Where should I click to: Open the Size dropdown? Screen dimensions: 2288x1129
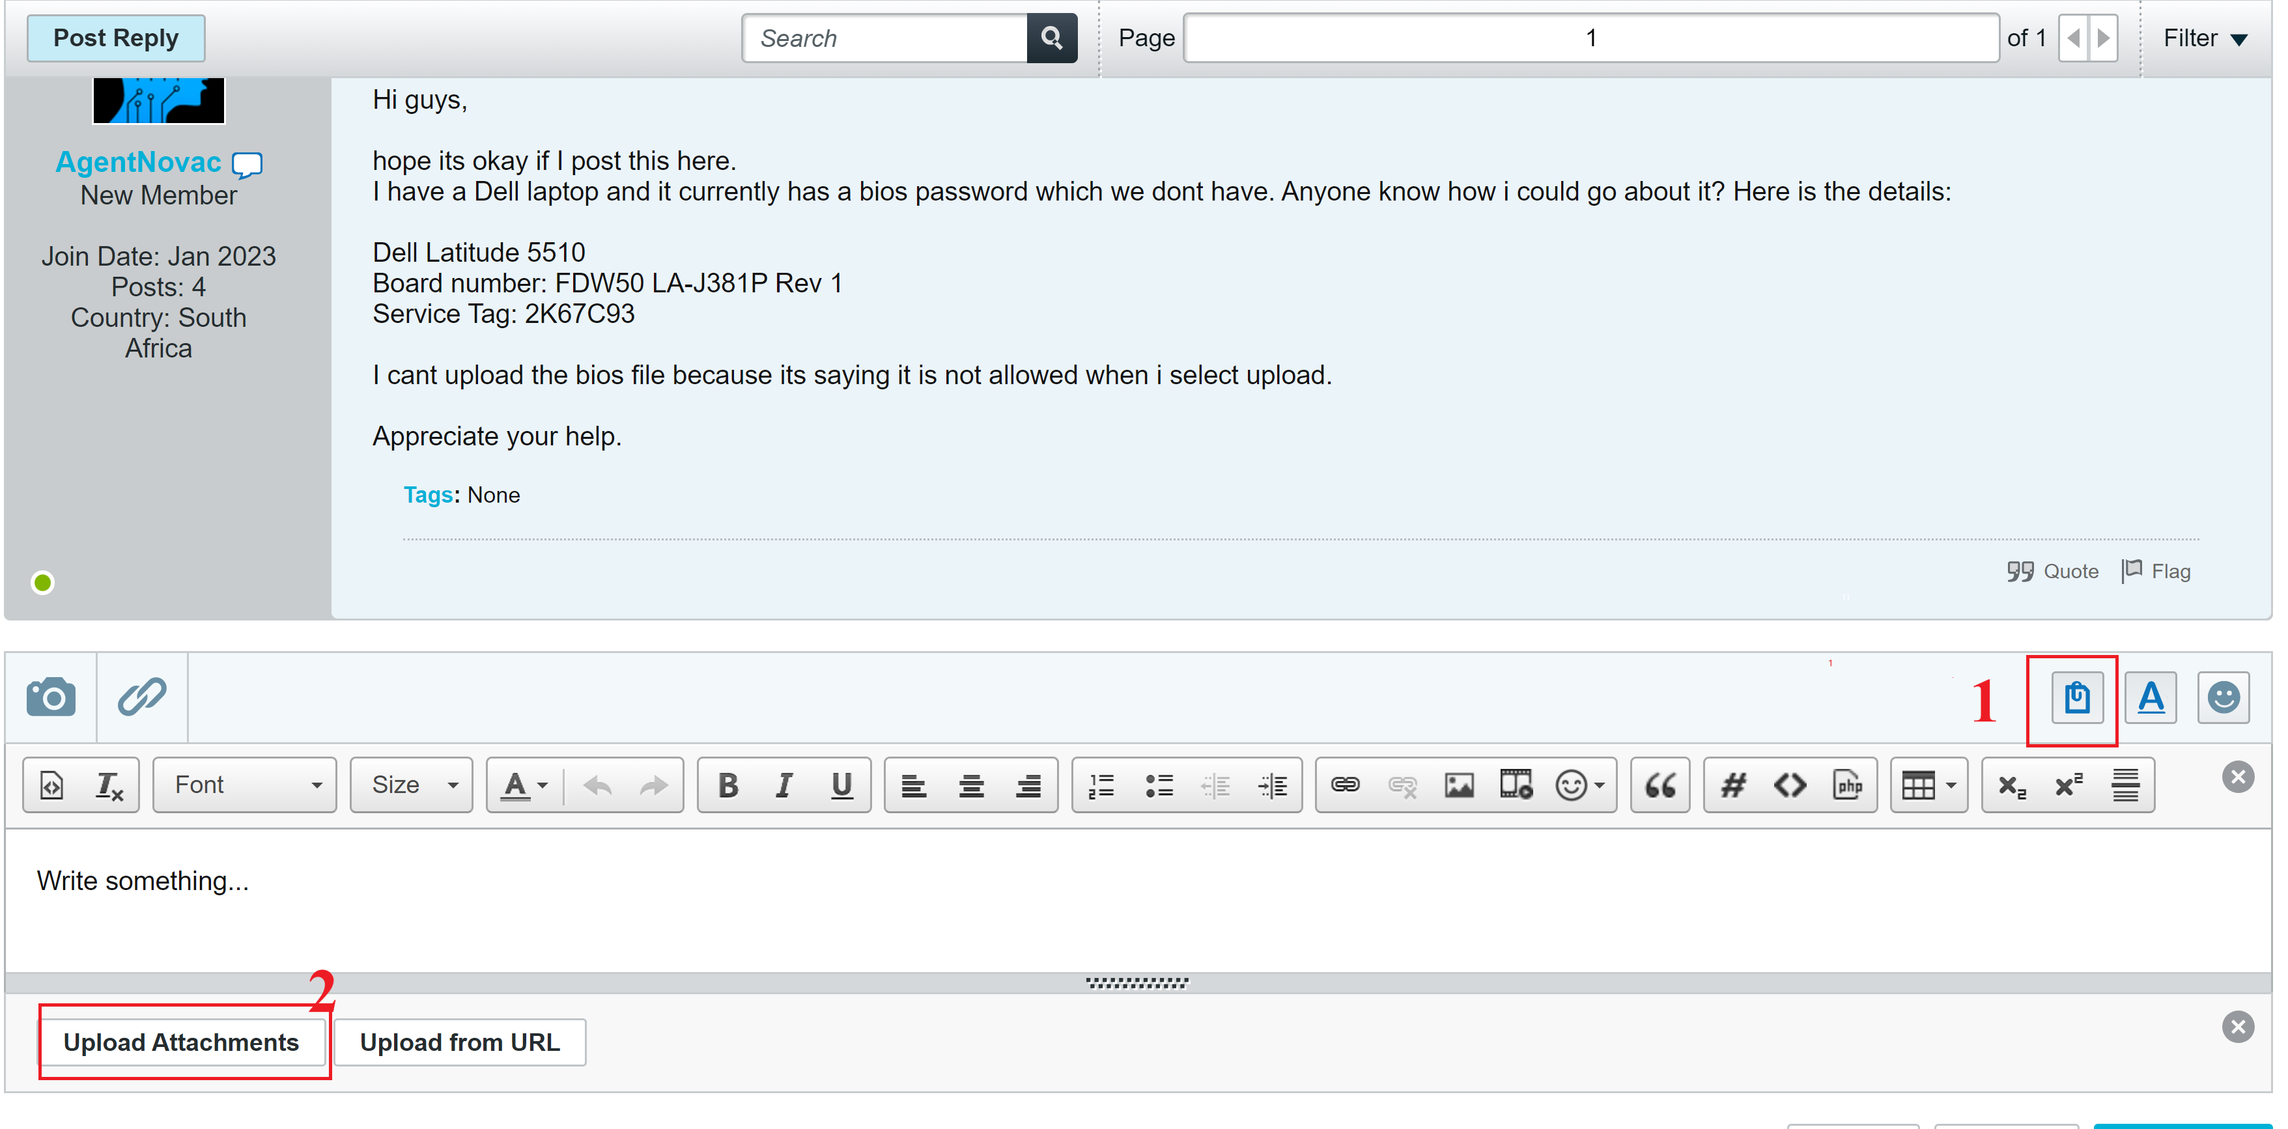[x=412, y=785]
